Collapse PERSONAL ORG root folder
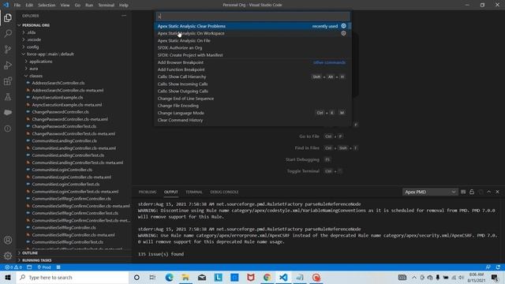The height and width of the screenshot is (284, 505). (36, 25)
